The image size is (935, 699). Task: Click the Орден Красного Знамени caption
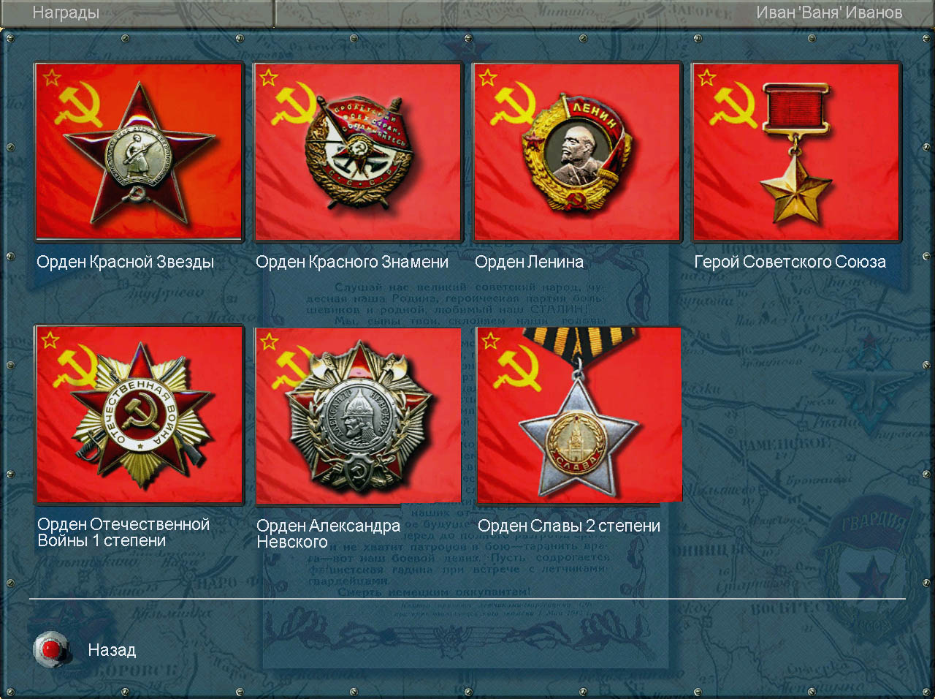tap(352, 262)
